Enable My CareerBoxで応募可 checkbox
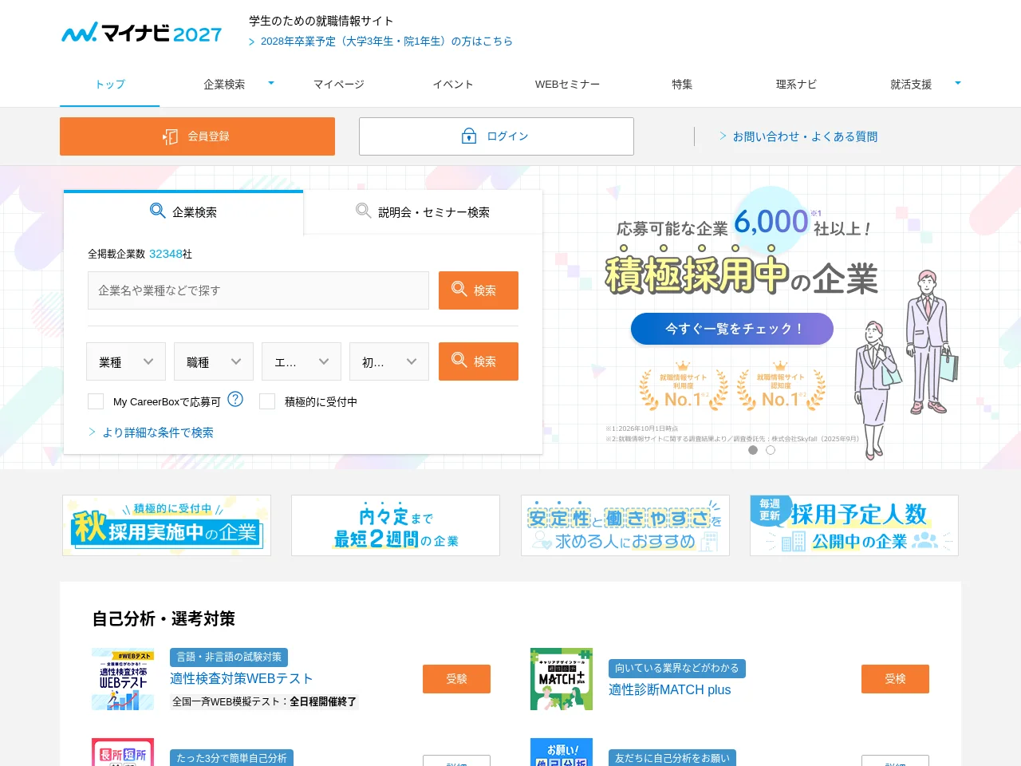The height and width of the screenshot is (766, 1021). click(96, 401)
